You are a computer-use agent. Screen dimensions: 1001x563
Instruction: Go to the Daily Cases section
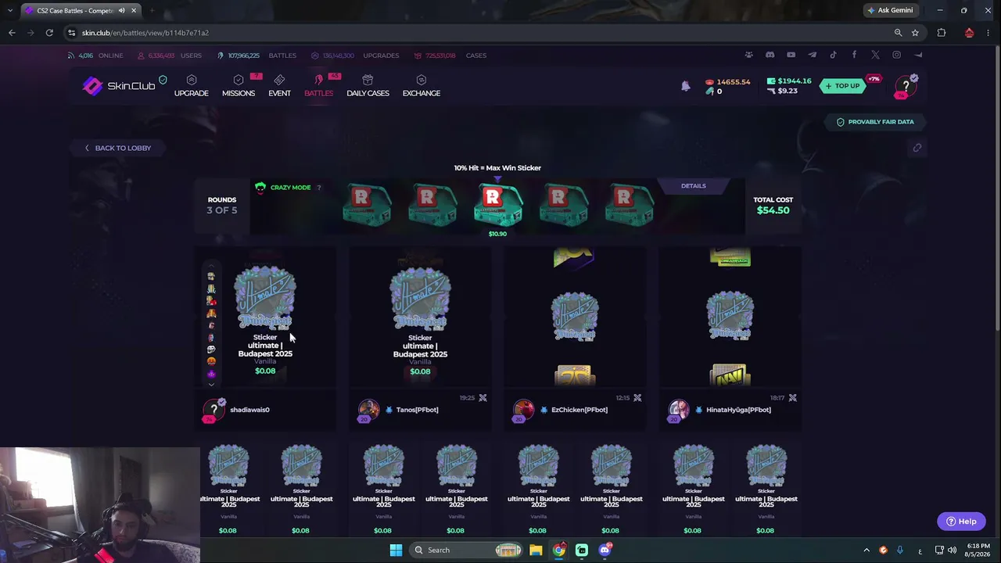click(x=368, y=86)
